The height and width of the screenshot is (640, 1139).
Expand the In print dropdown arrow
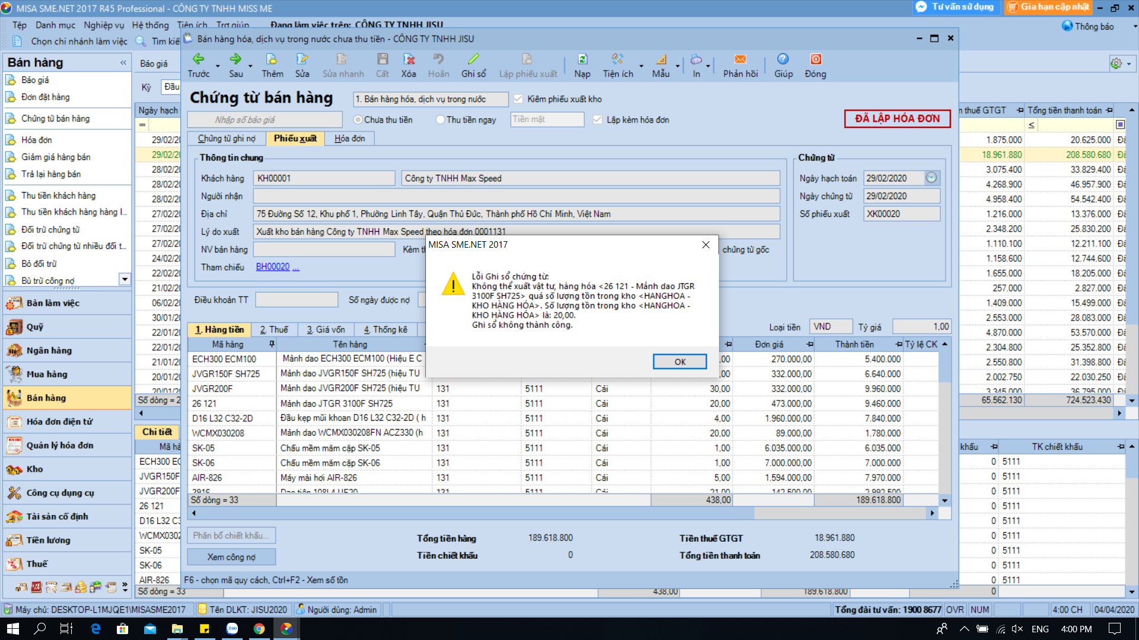click(708, 66)
